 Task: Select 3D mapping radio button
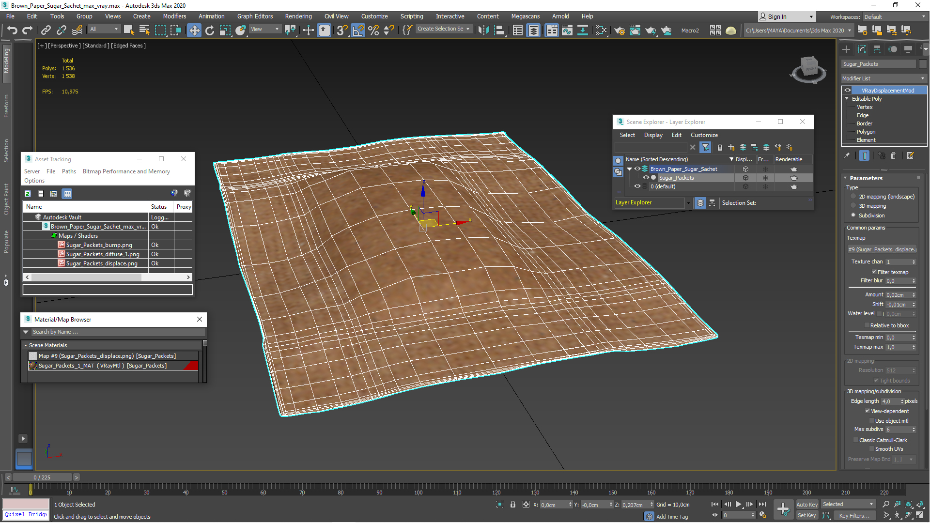853,206
